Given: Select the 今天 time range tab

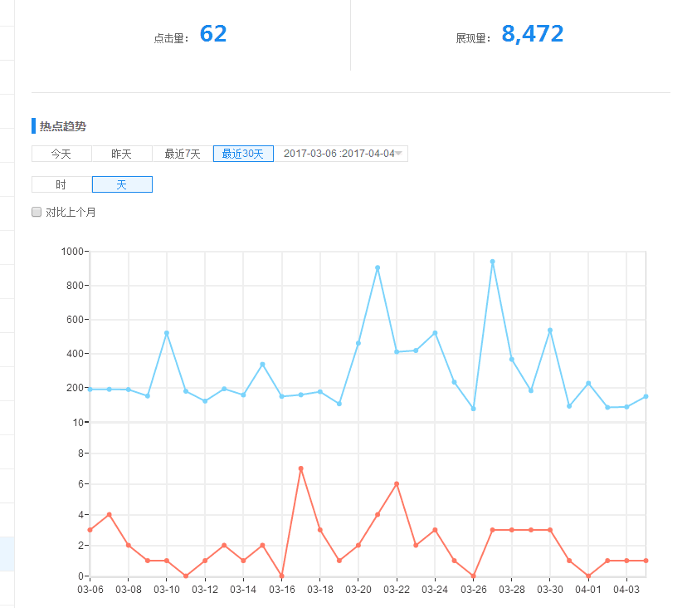Looking at the screenshot, I should [61, 154].
